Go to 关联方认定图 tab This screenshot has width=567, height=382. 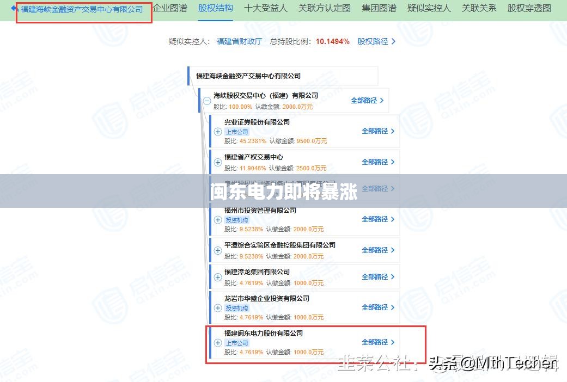pos(325,8)
